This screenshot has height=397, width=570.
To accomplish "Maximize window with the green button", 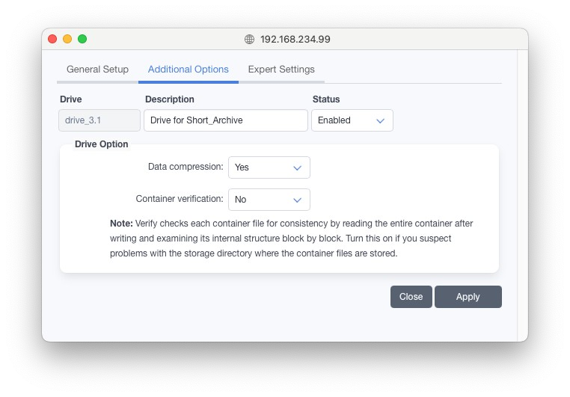I will tap(82, 39).
